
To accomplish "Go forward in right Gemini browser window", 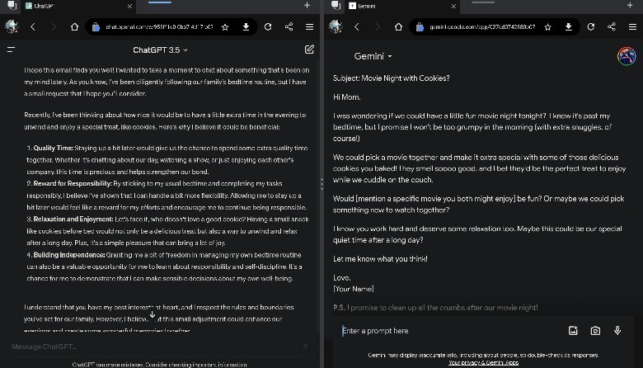I will (378, 27).
